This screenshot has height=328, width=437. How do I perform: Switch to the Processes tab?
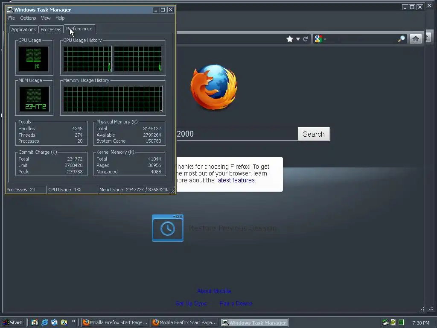pos(51,29)
